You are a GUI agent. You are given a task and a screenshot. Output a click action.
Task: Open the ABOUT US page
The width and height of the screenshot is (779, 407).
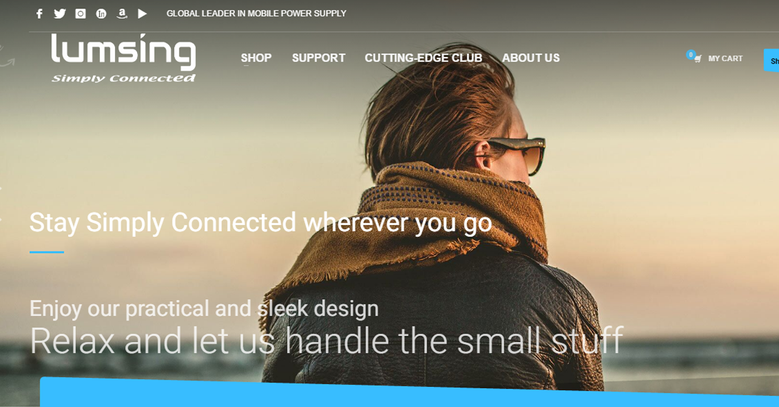(531, 58)
